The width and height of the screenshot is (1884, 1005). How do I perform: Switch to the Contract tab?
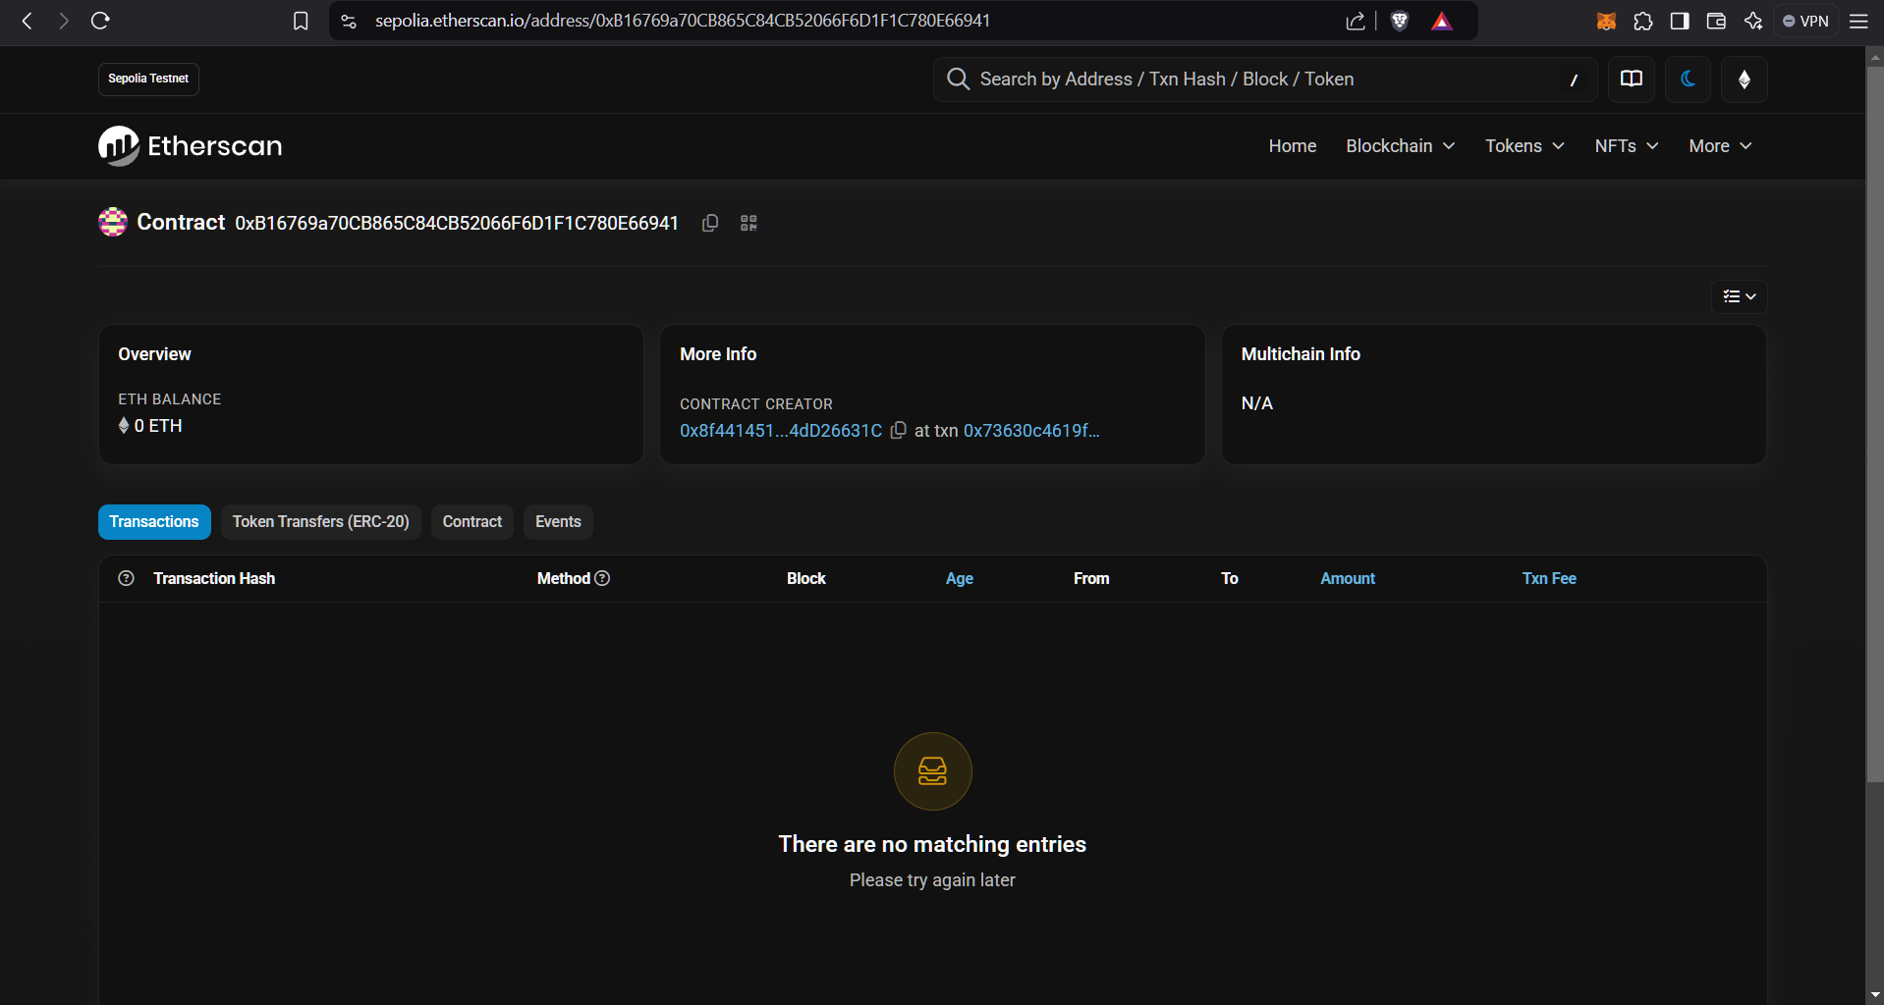coord(471,521)
